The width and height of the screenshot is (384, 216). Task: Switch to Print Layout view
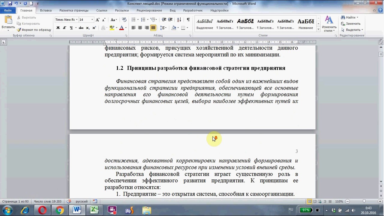(x=309, y=201)
